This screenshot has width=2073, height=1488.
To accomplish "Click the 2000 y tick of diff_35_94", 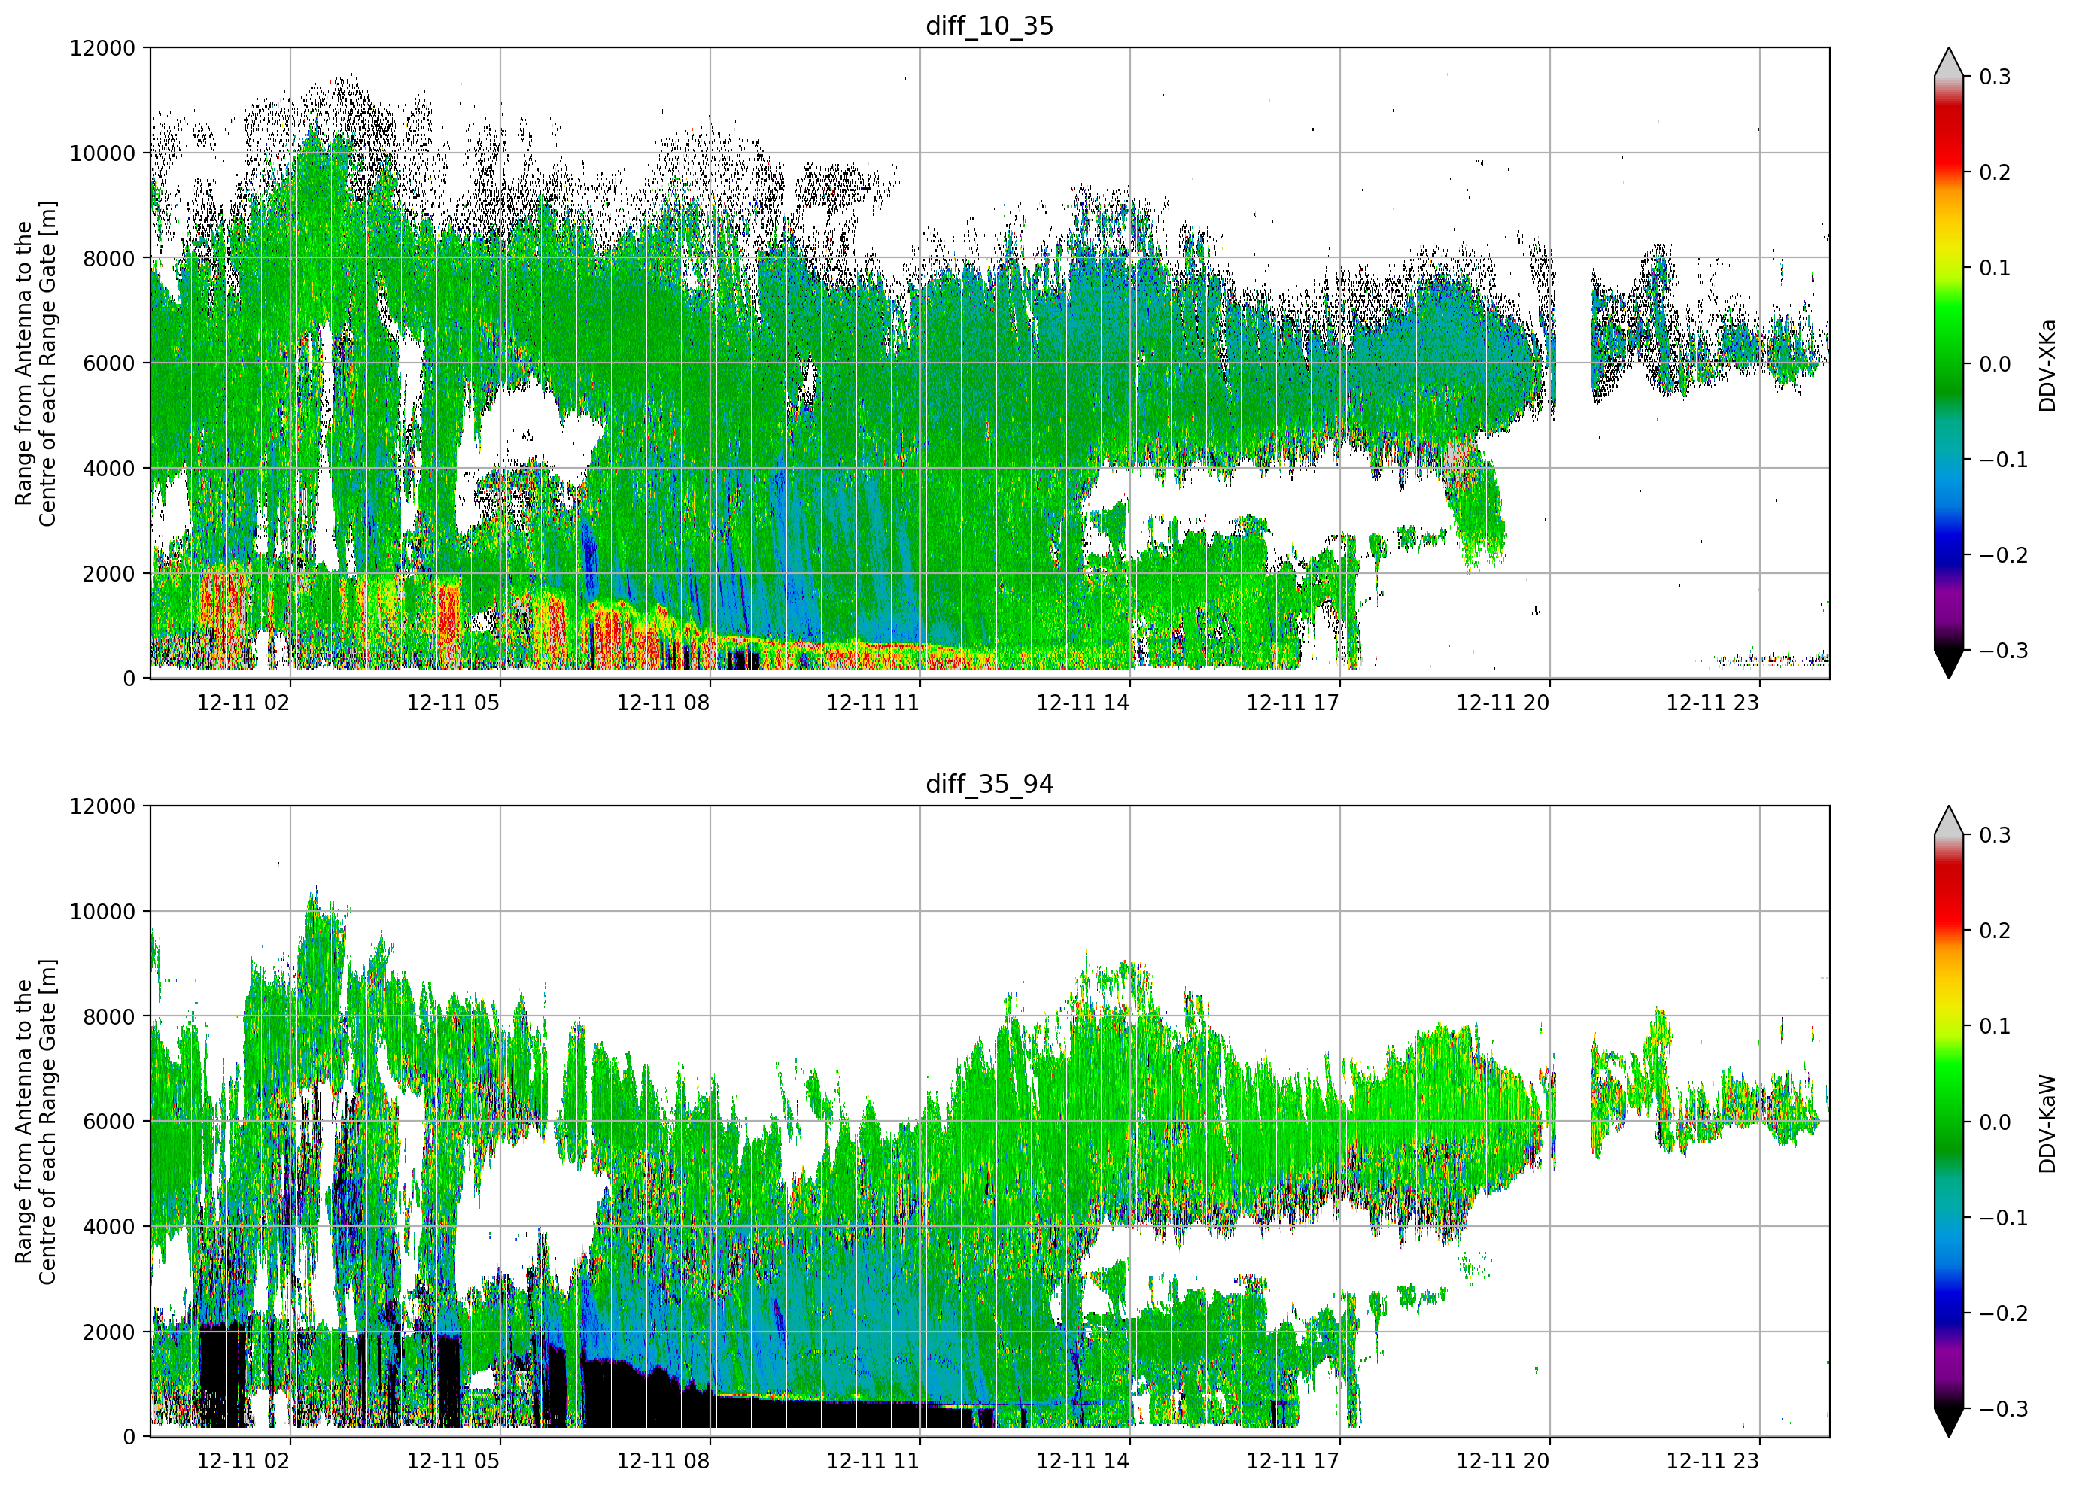I will 108,1332.
